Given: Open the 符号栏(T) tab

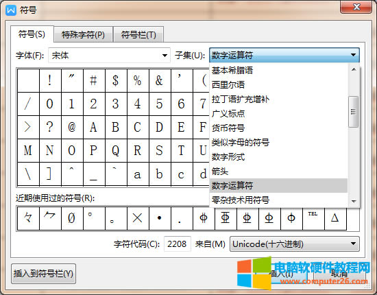Looking at the screenshot, I should click(x=138, y=35).
